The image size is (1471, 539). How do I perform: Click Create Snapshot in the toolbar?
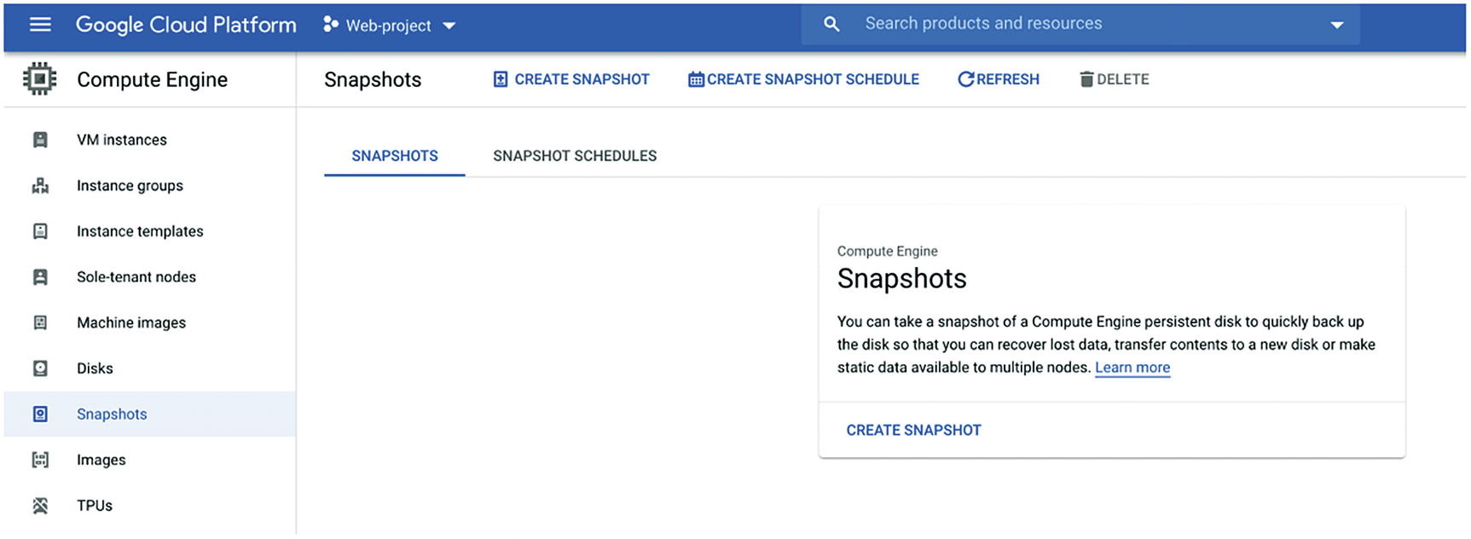tap(571, 79)
